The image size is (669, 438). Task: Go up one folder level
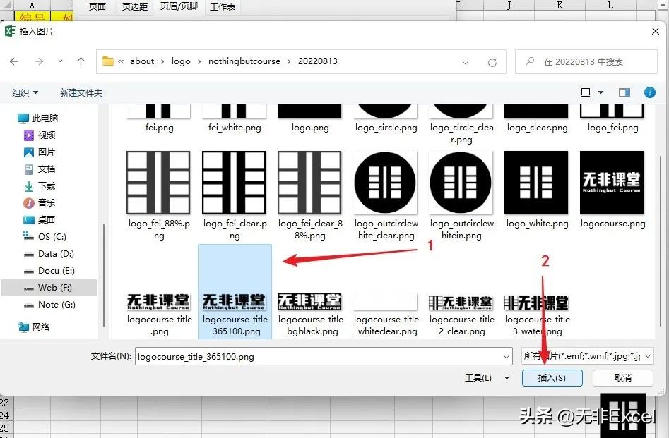tap(81, 61)
